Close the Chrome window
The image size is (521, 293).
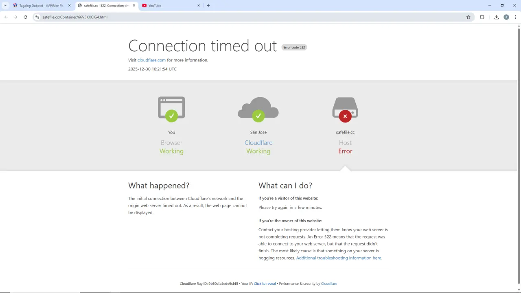[515, 6]
